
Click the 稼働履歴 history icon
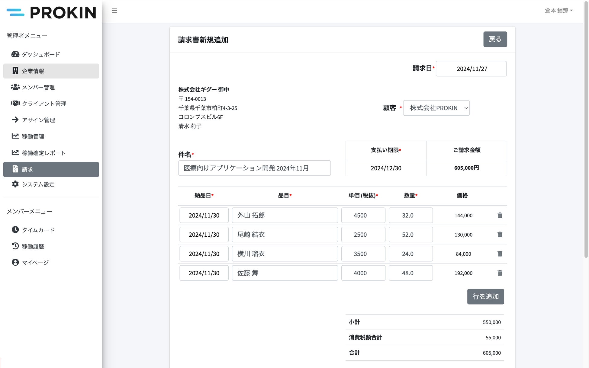tap(15, 246)
